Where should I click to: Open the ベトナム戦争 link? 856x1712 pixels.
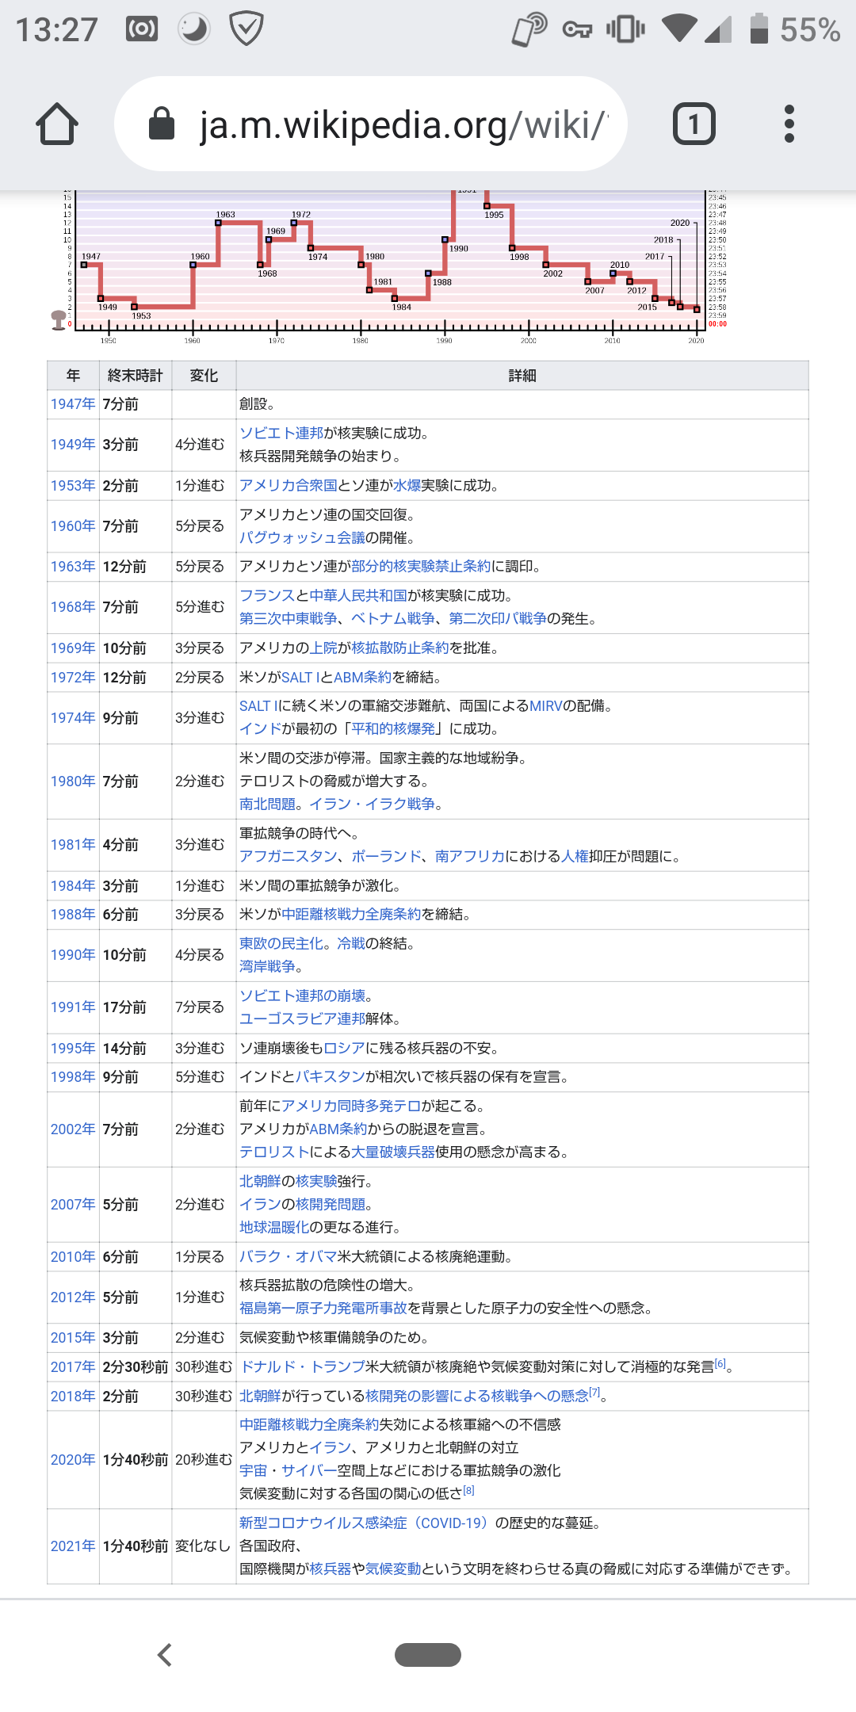[x=393, y=618]
